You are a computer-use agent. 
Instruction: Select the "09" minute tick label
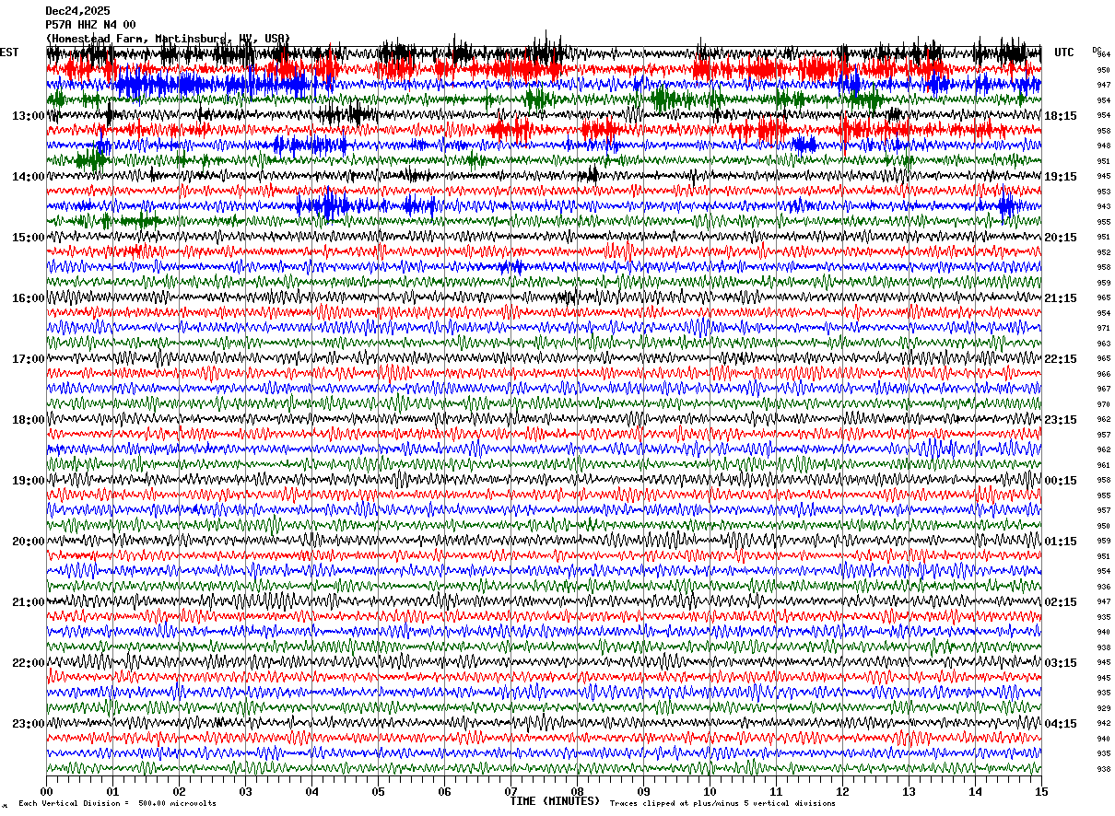[643, 791]
